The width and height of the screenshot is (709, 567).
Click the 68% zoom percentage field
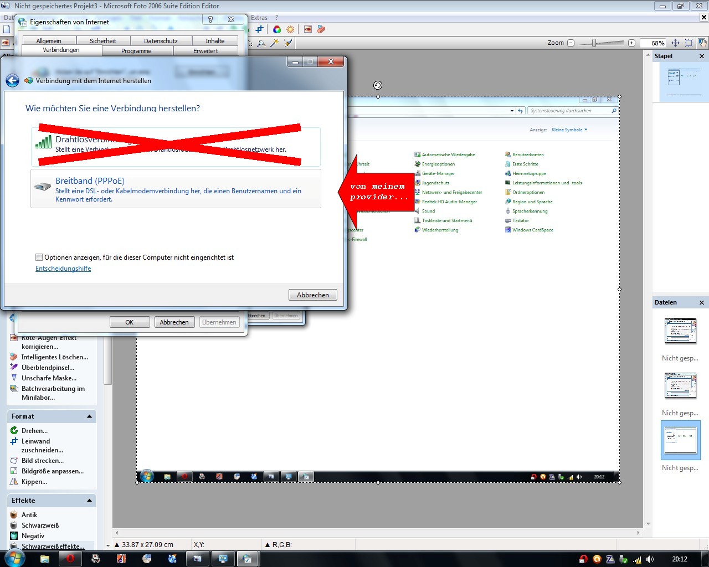(653, 43)
